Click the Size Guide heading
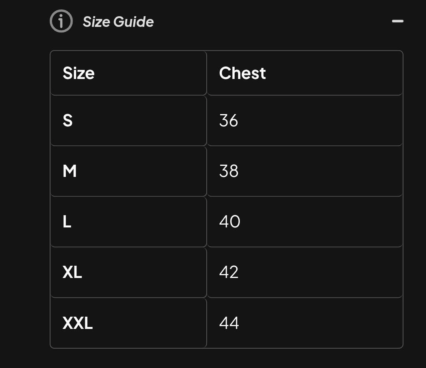Viewport: 426px width, 368px height. 118,22
